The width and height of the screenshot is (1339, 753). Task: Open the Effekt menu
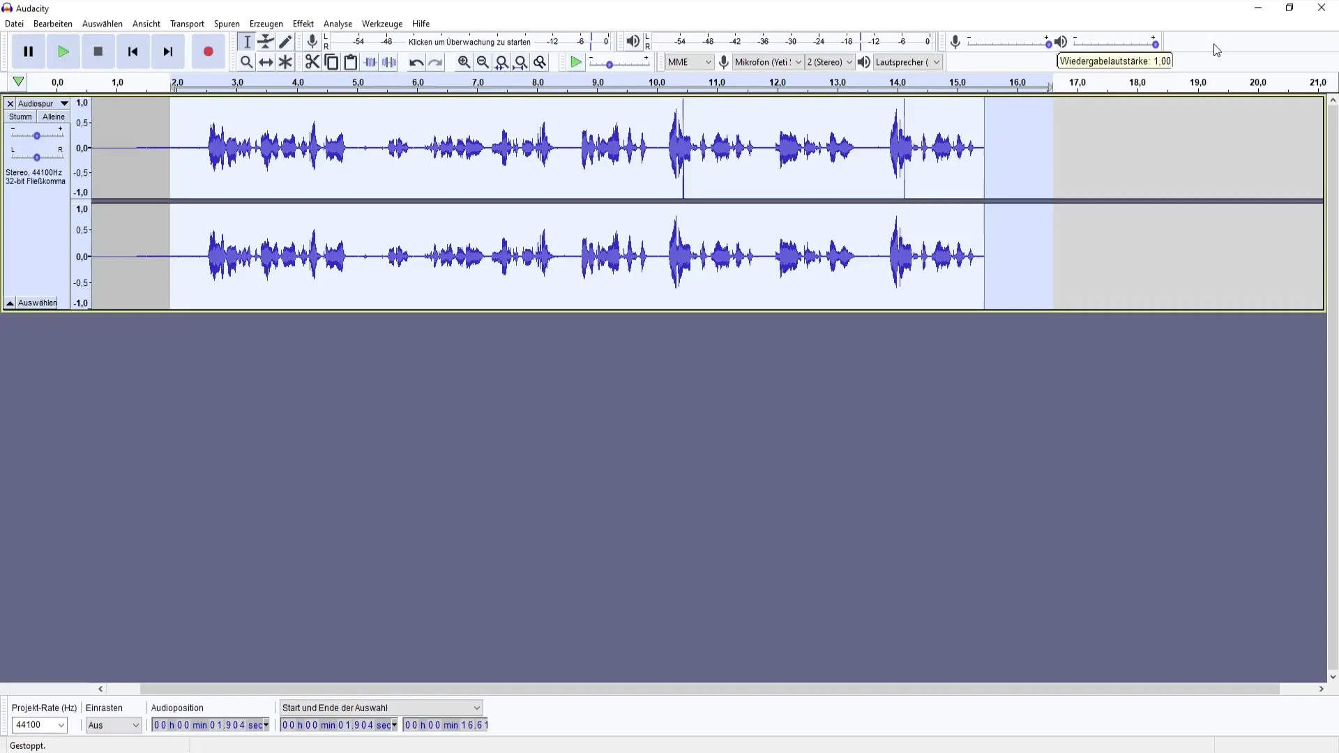[303, 24]
